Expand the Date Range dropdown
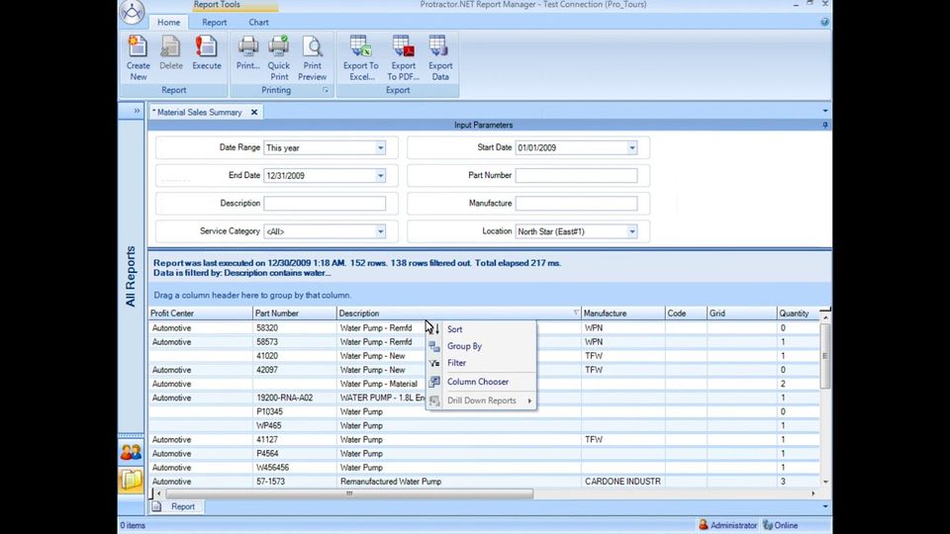950x534 pixels. click(x=380, y=148)
